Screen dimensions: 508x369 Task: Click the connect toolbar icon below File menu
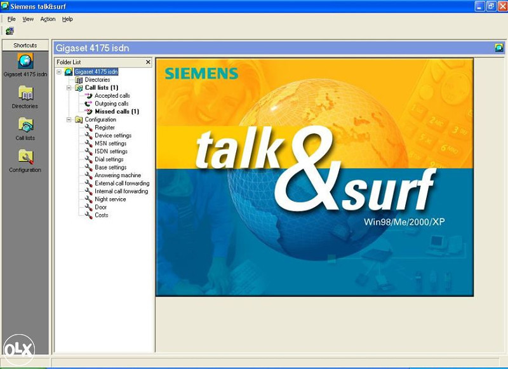click(10, 31)
